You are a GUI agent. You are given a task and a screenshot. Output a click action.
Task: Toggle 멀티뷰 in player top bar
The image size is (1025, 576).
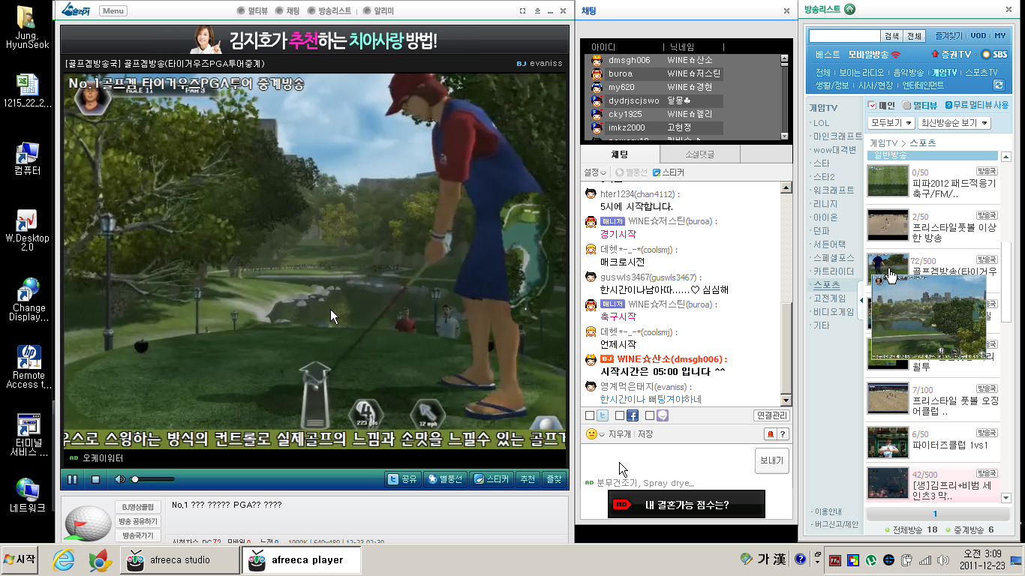point(252,11)
